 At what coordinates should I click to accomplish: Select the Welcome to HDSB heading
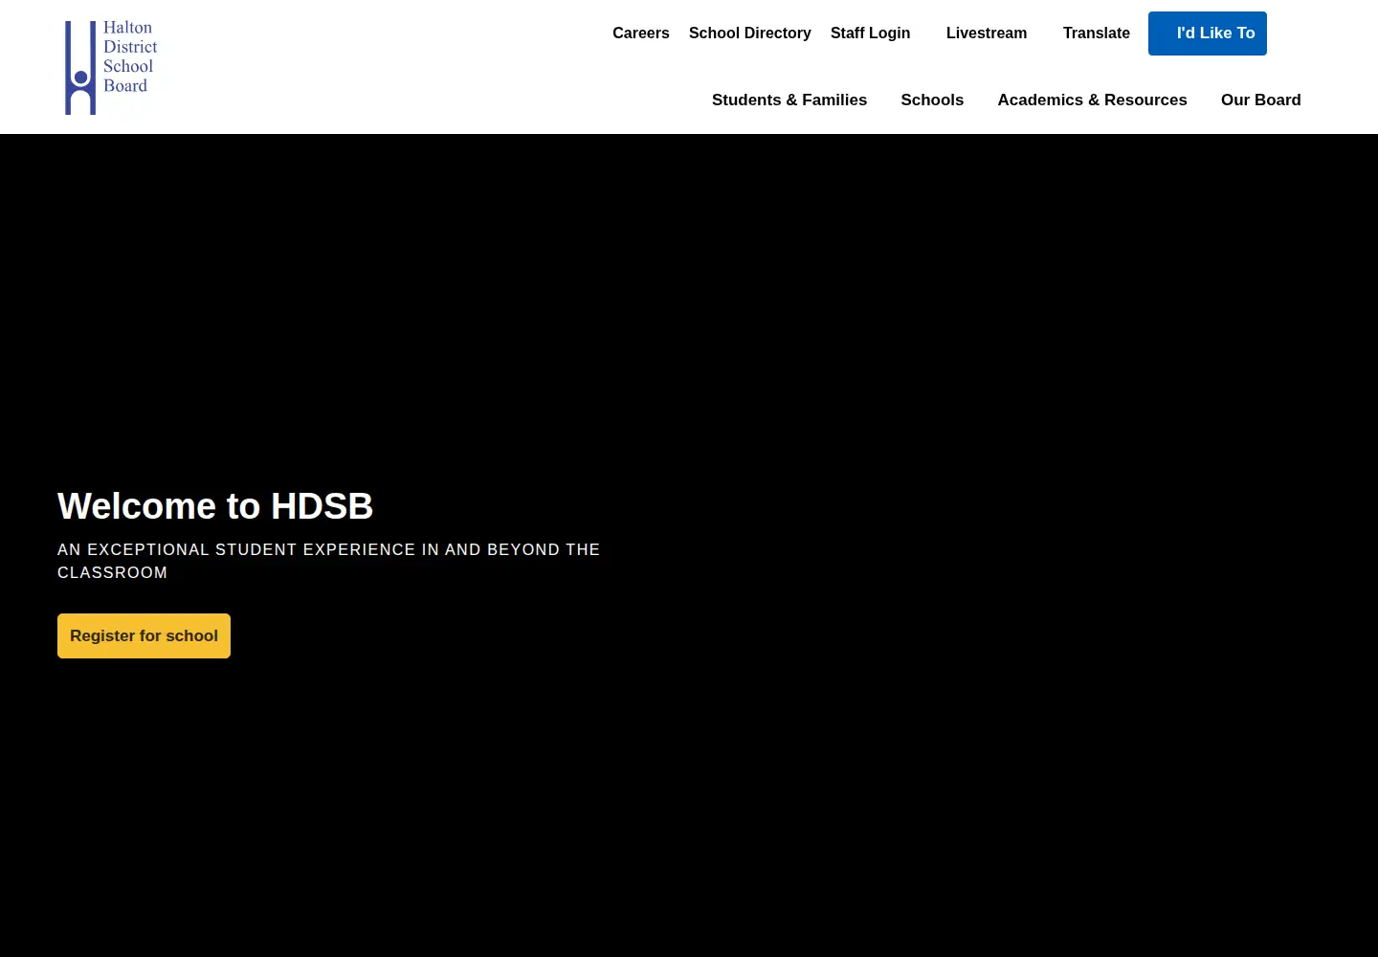tap(215, 506)
